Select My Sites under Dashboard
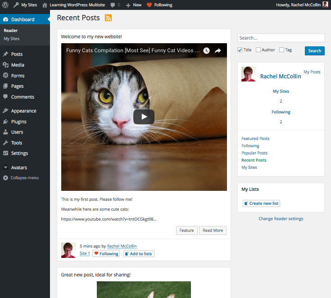Viewport: 331px width, 298px height. (12, 39)
